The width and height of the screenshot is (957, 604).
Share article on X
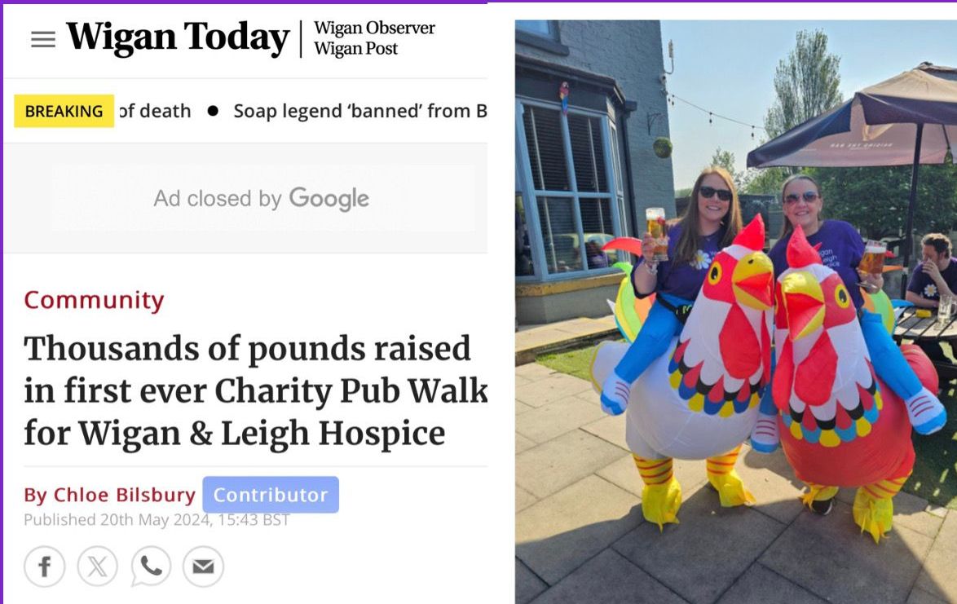98,567
